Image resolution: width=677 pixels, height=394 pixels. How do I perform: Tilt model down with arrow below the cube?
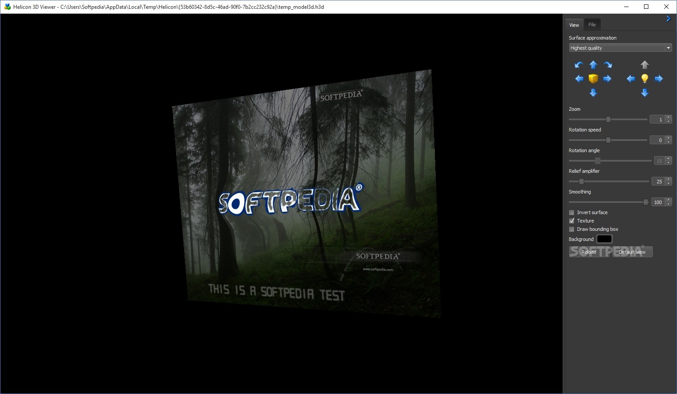tap(593, 93)
